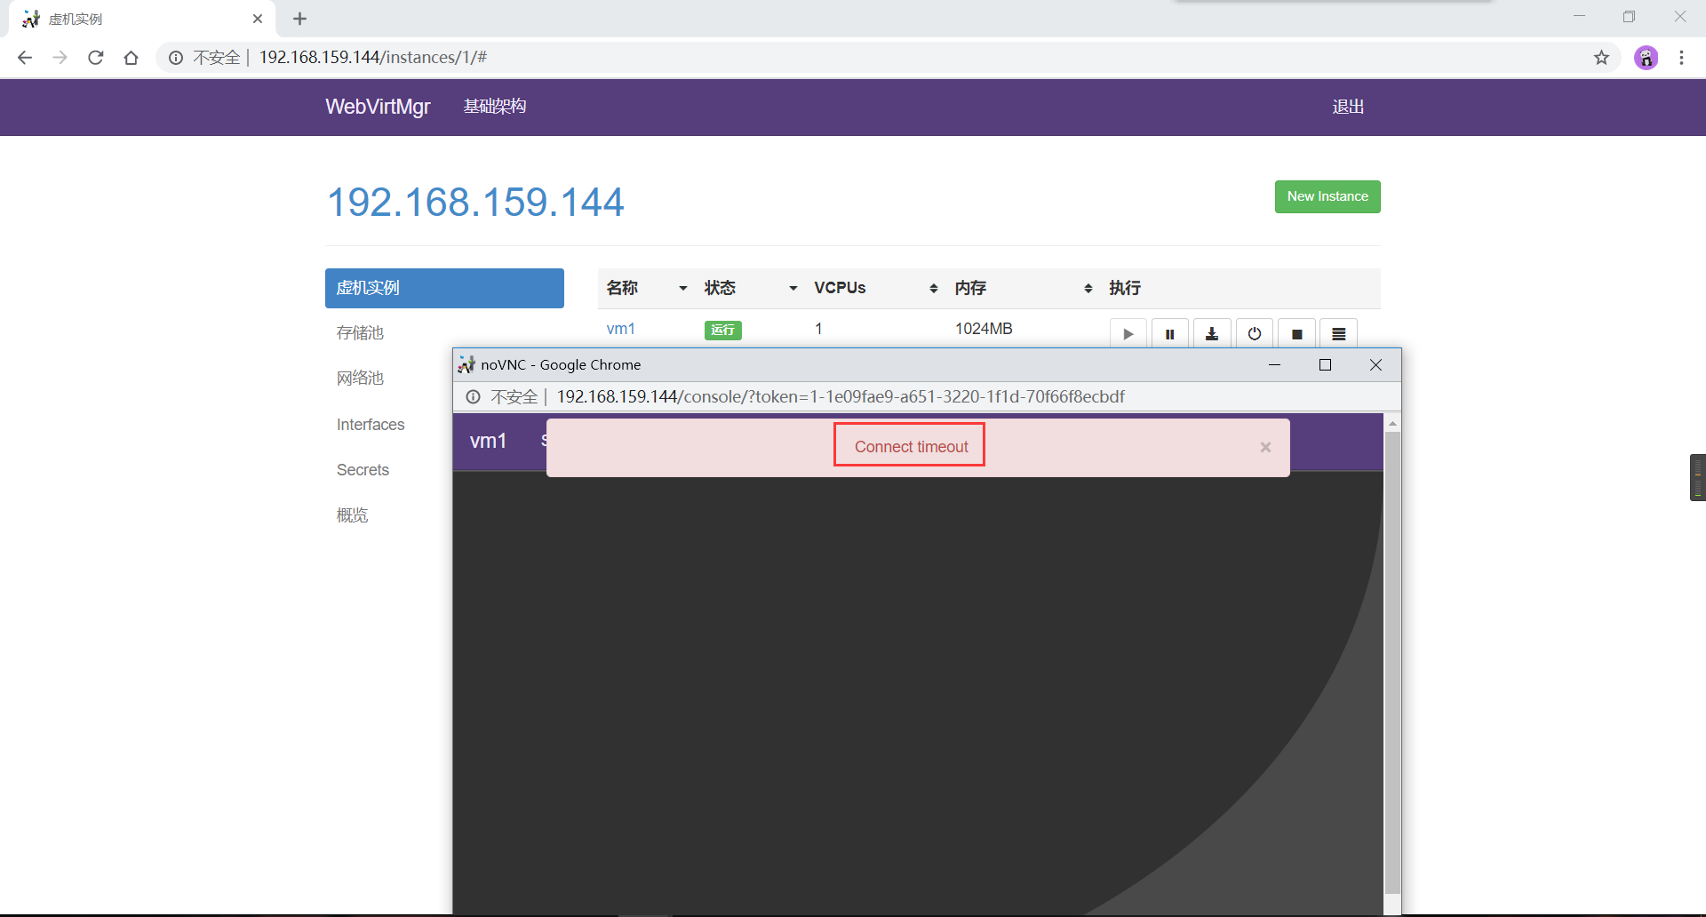Screen dimensions: 1706x917
Task: View site info icon in noVNC window
Action: 473,396
